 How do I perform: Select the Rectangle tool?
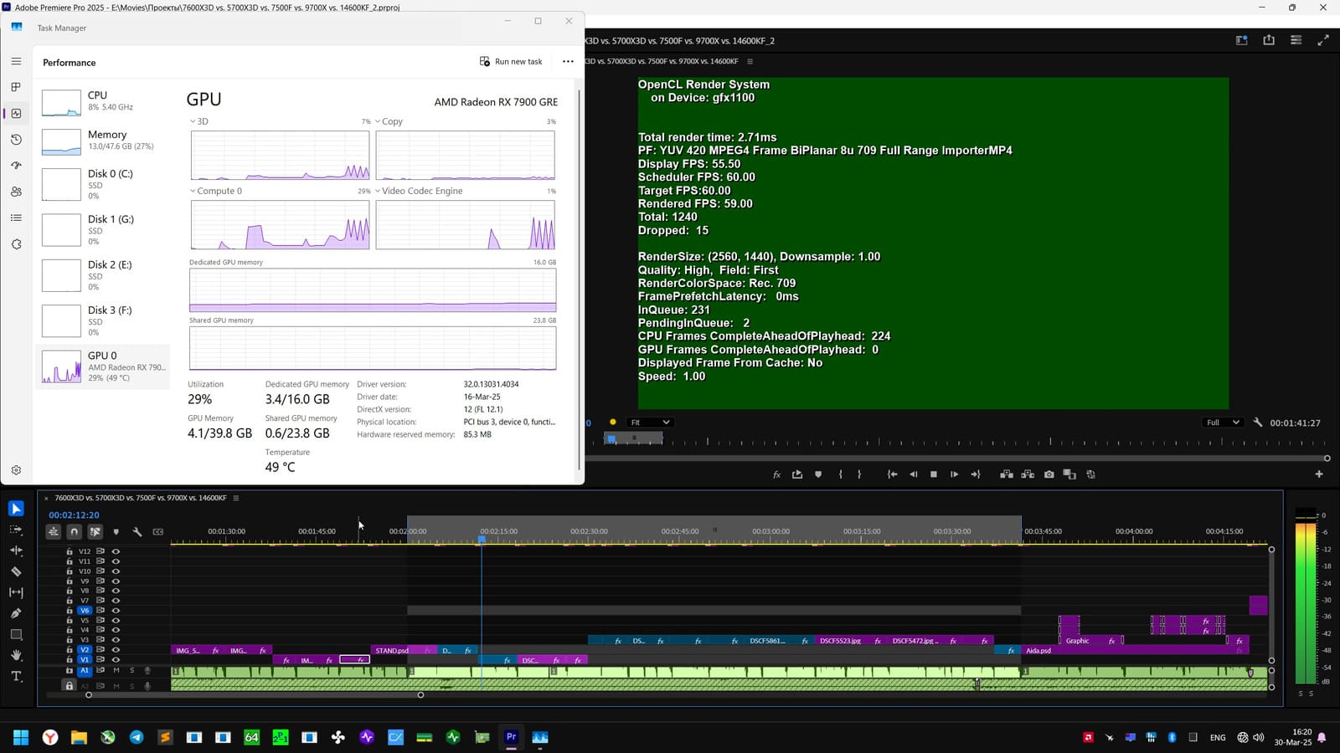16,634
